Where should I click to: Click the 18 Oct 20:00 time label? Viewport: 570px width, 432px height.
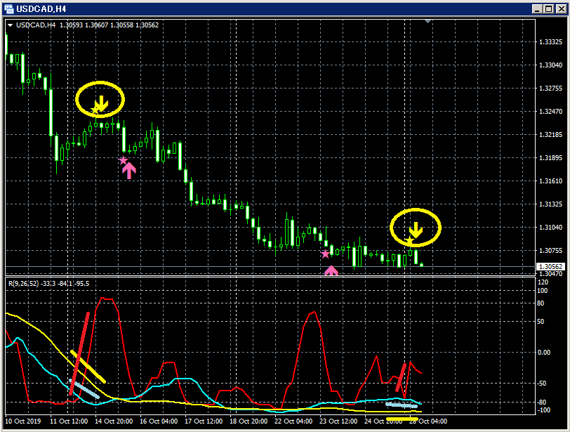tap(248, 421)
